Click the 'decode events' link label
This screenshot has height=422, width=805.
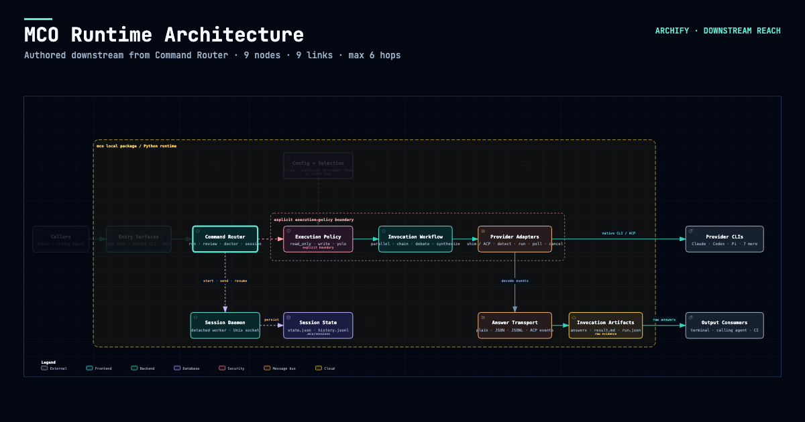pos(515,281)
